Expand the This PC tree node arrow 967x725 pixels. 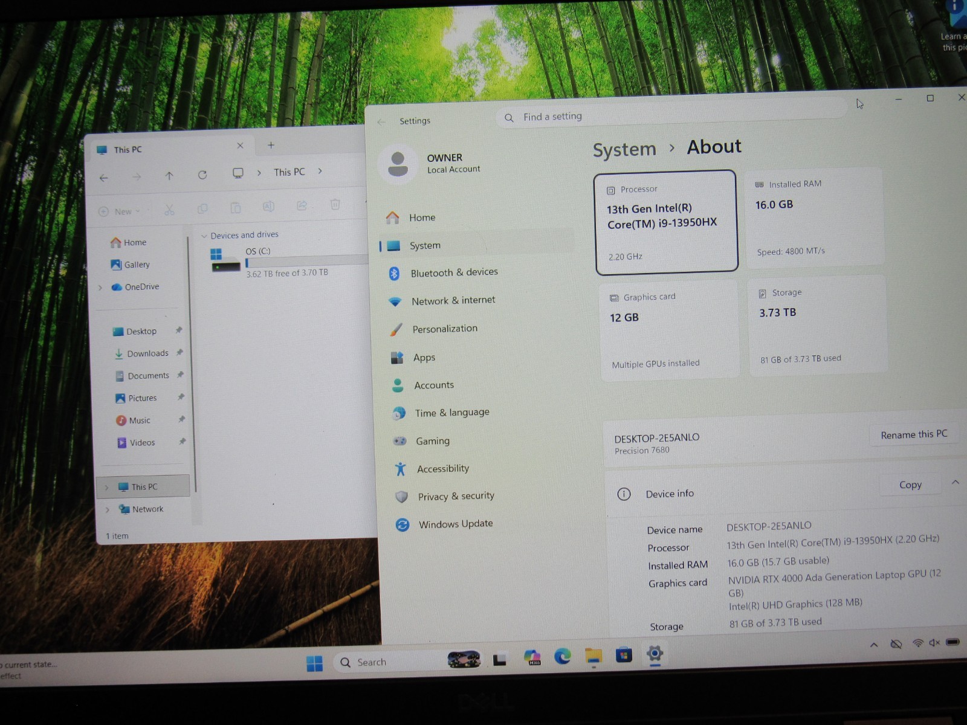pyautogui.click(x=106, y=488)
